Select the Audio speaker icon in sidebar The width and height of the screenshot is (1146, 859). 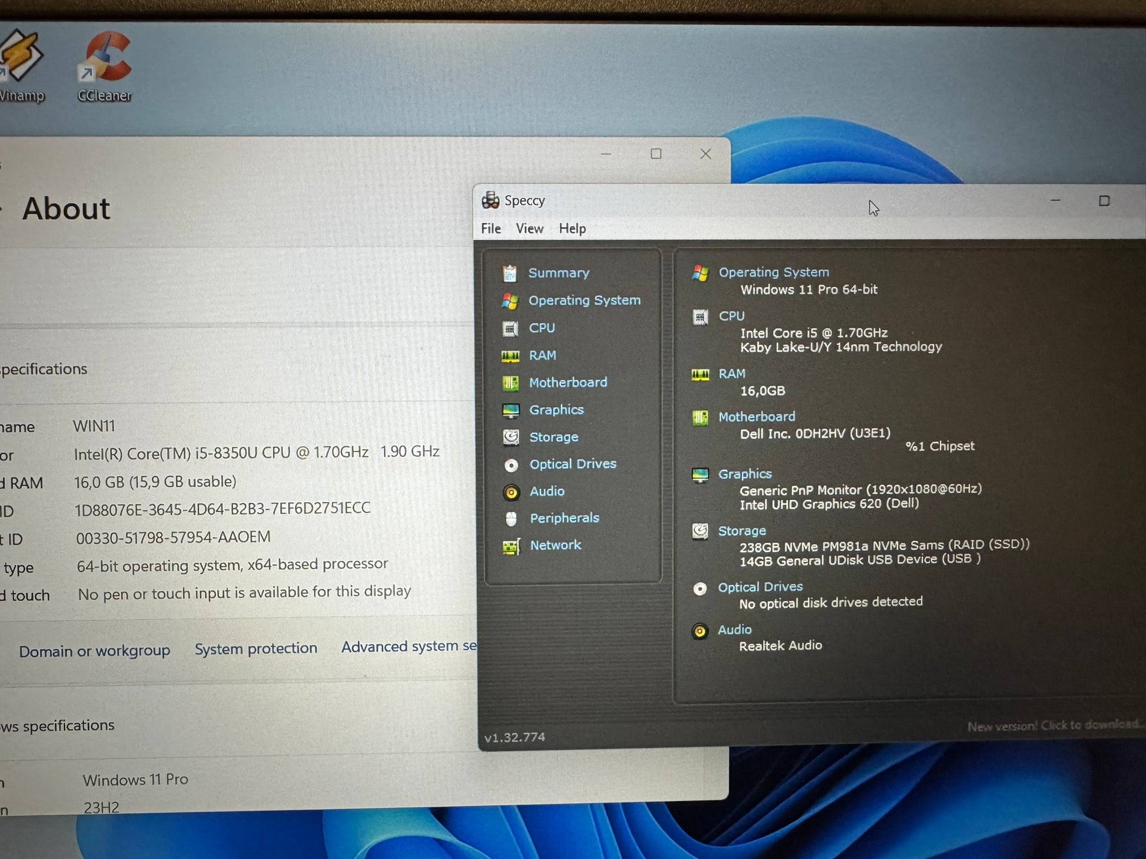tap(511, 492)
